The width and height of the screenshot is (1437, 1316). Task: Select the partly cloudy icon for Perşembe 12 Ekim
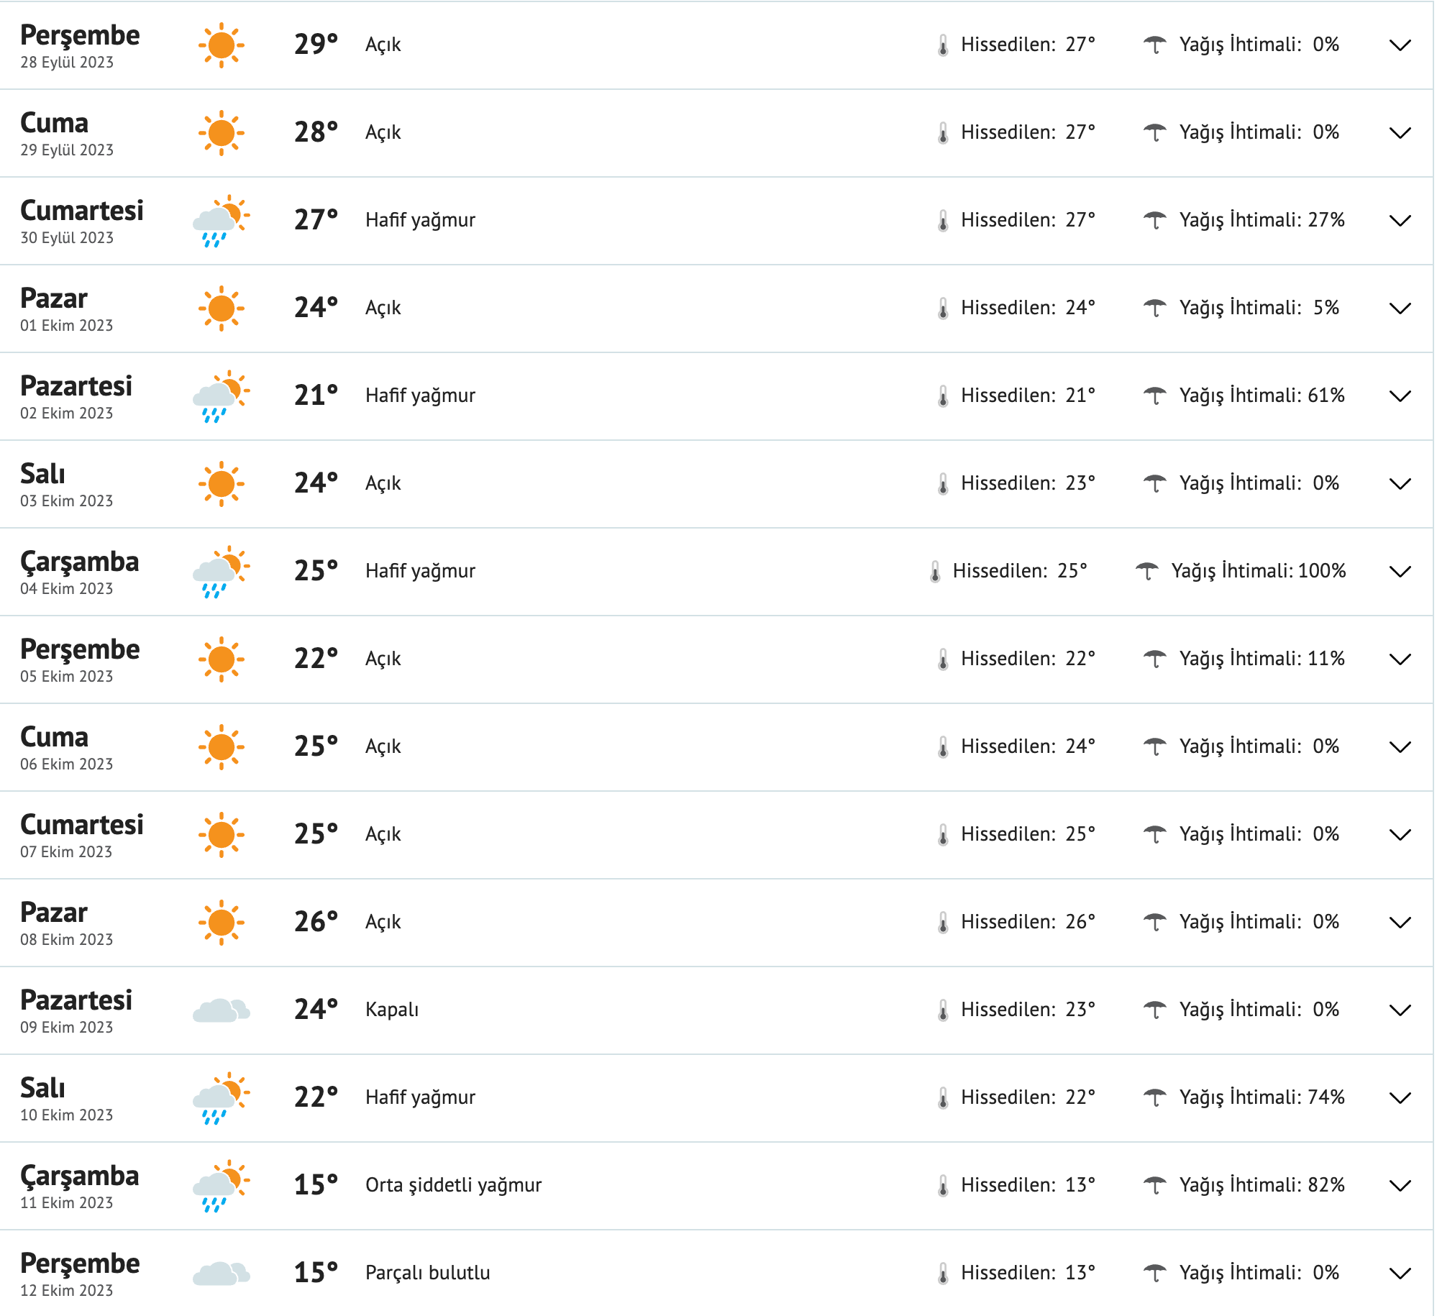(x=221, y=1272)
